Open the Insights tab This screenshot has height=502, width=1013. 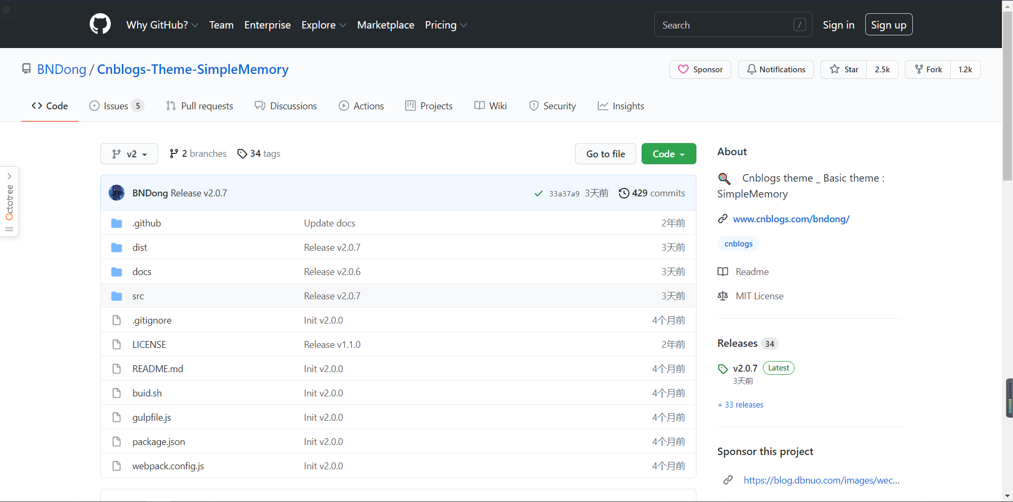pos(621,106)
